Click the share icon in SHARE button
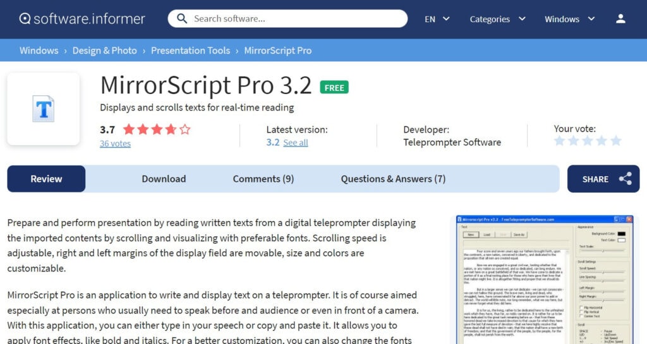Viewport: 647px width, 344px height. [x=625, y=179]
